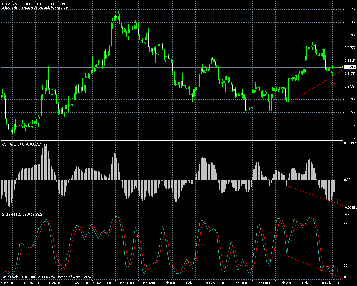Click the '28 Feb 00:00' time axis label
The width and height of the screenshot is (357, 286).
330,283
